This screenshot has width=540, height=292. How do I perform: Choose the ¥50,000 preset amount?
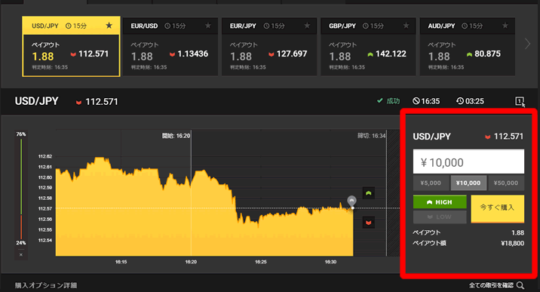click(x=506, y=183)
